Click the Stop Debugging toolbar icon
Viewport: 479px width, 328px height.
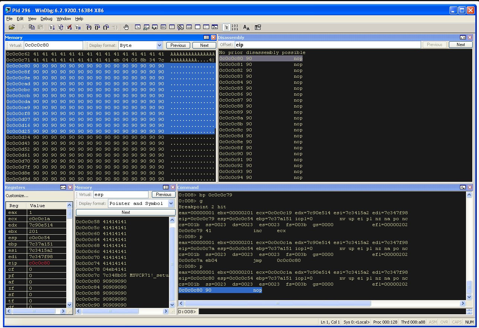pos(69,27)
